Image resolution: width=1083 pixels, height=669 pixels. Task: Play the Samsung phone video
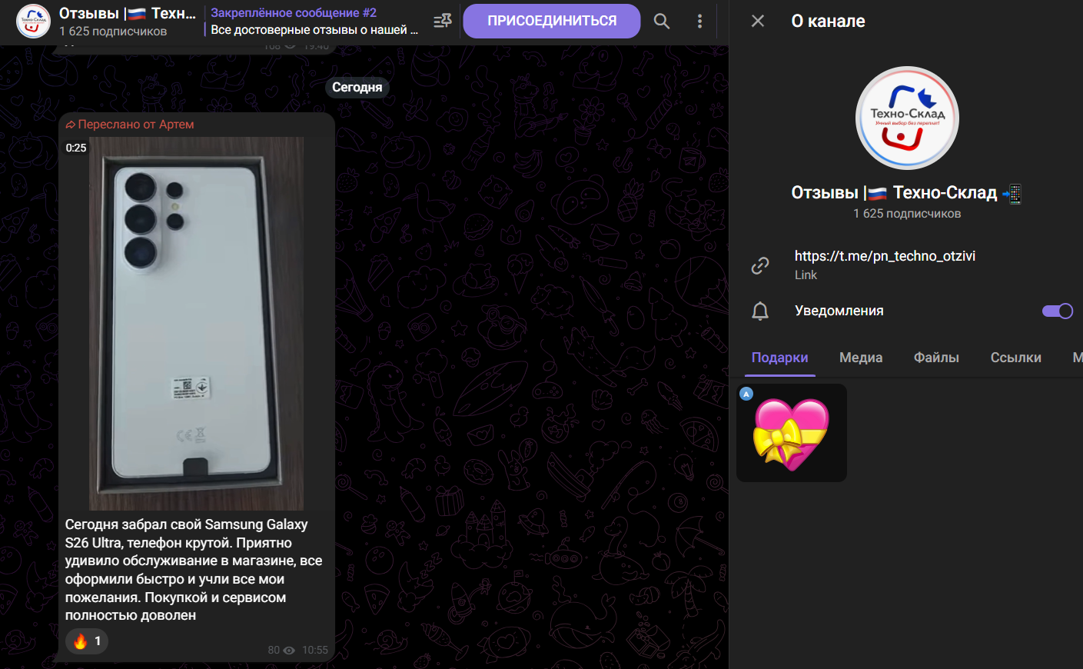[x=196, y=323]
